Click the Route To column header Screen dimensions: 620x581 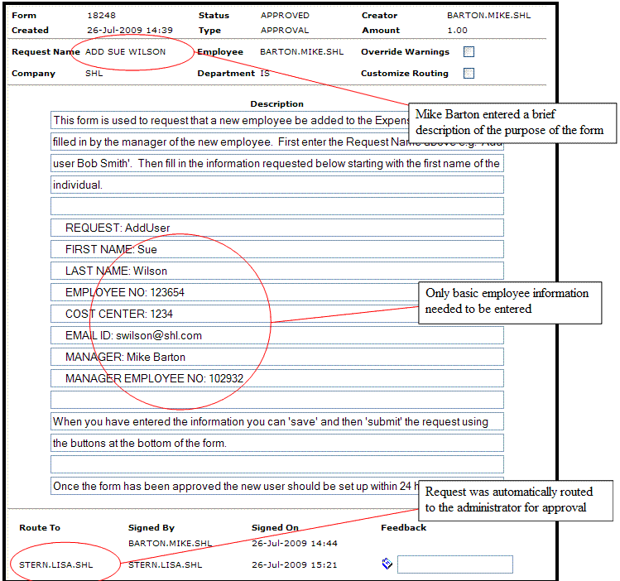click(40, 528)
